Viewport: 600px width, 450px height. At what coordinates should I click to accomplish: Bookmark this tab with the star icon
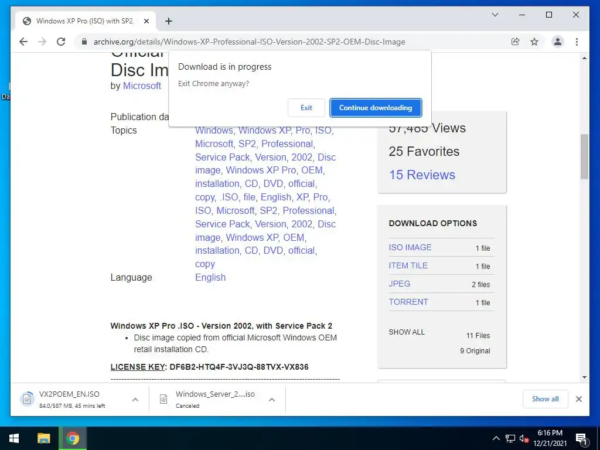tap(534, 42)
